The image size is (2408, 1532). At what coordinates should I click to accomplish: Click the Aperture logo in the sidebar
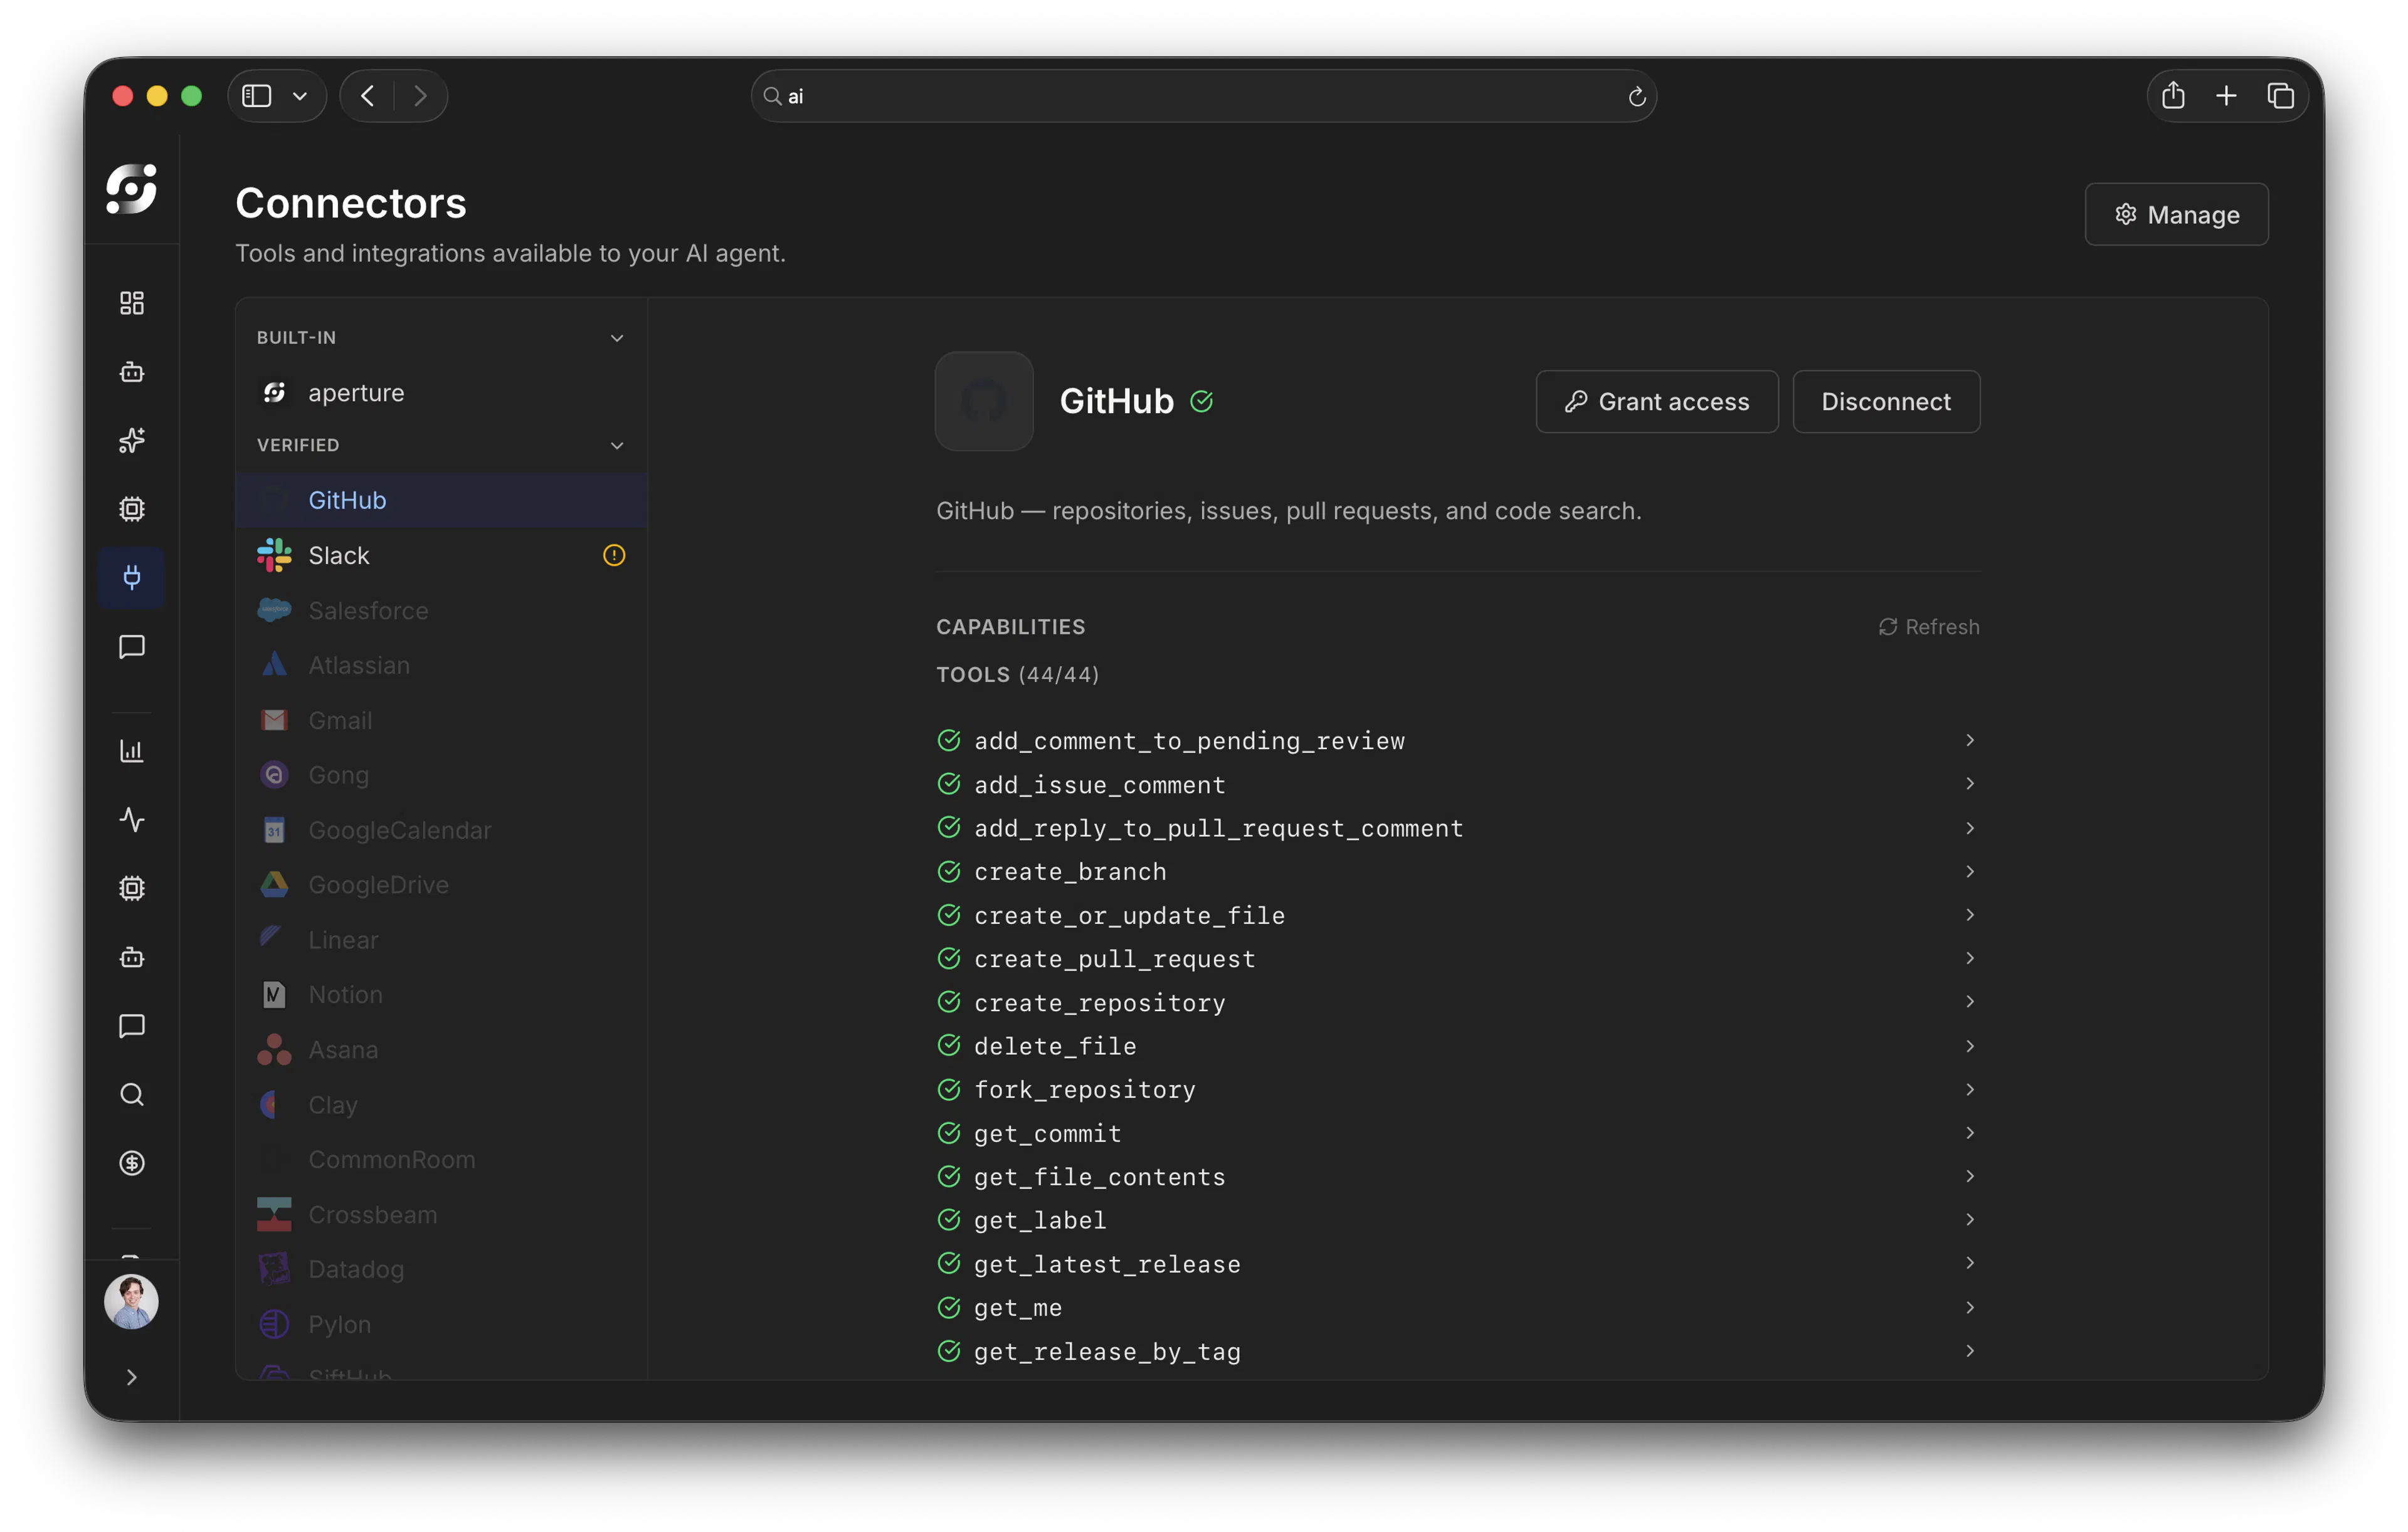click(131, 189)
